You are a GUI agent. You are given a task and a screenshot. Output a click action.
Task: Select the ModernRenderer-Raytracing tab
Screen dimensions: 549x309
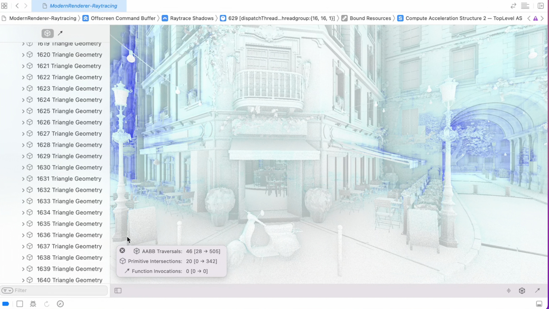click(x=79, y=6)
